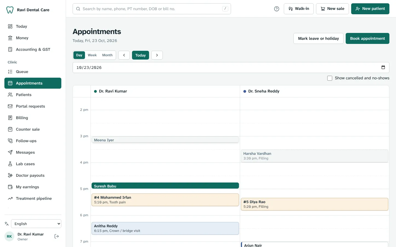Click the Patients people icon

pyautogui.click(x=10, y=95)
